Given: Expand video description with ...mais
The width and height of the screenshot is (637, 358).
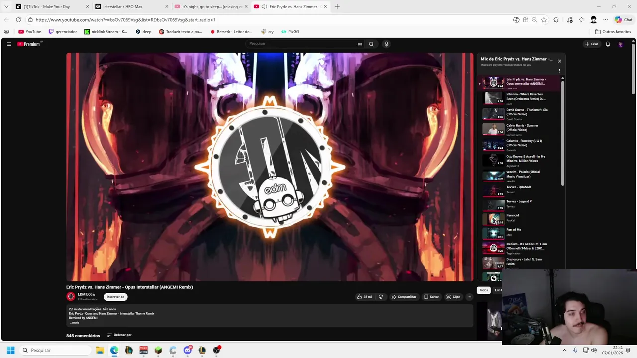Looking at the screenshot, I should click(74, 322).
